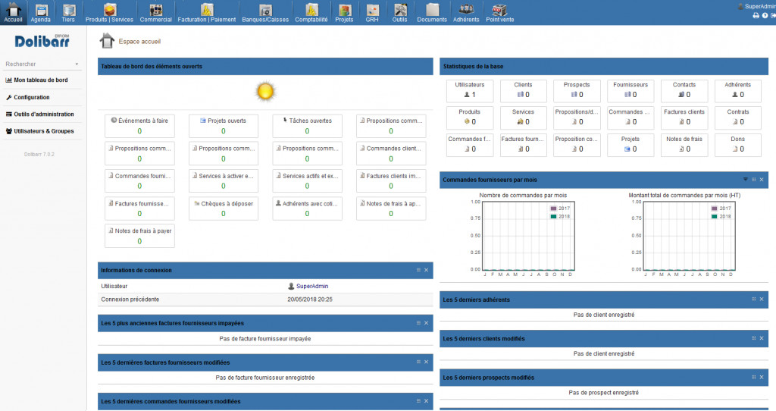The width and height of the screenshot is (776, 411).
Task: Open Clients statistics box
Action: [523, 91]
